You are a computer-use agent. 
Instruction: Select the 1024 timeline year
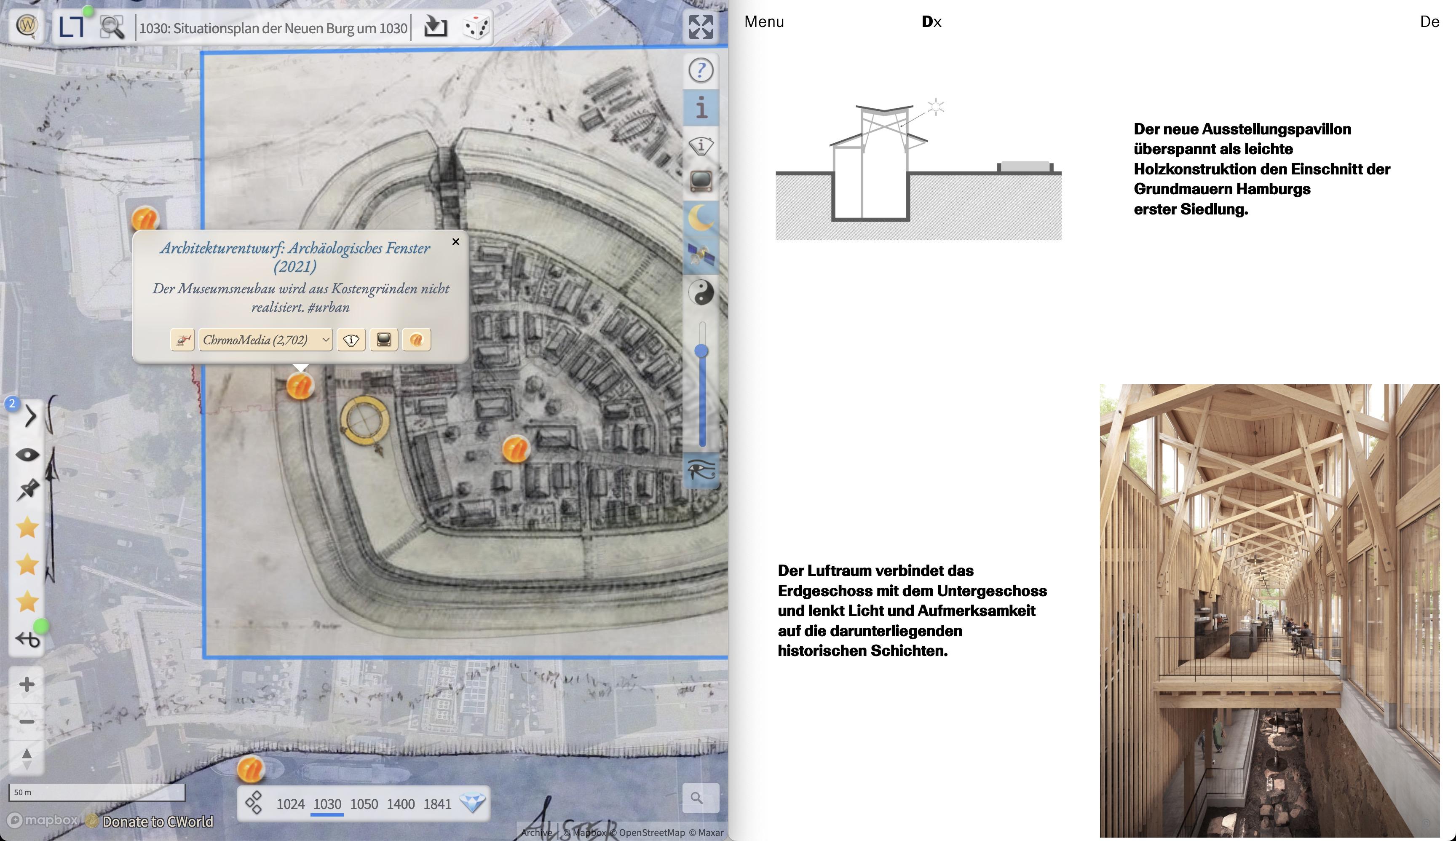click(x=291, y=804)
